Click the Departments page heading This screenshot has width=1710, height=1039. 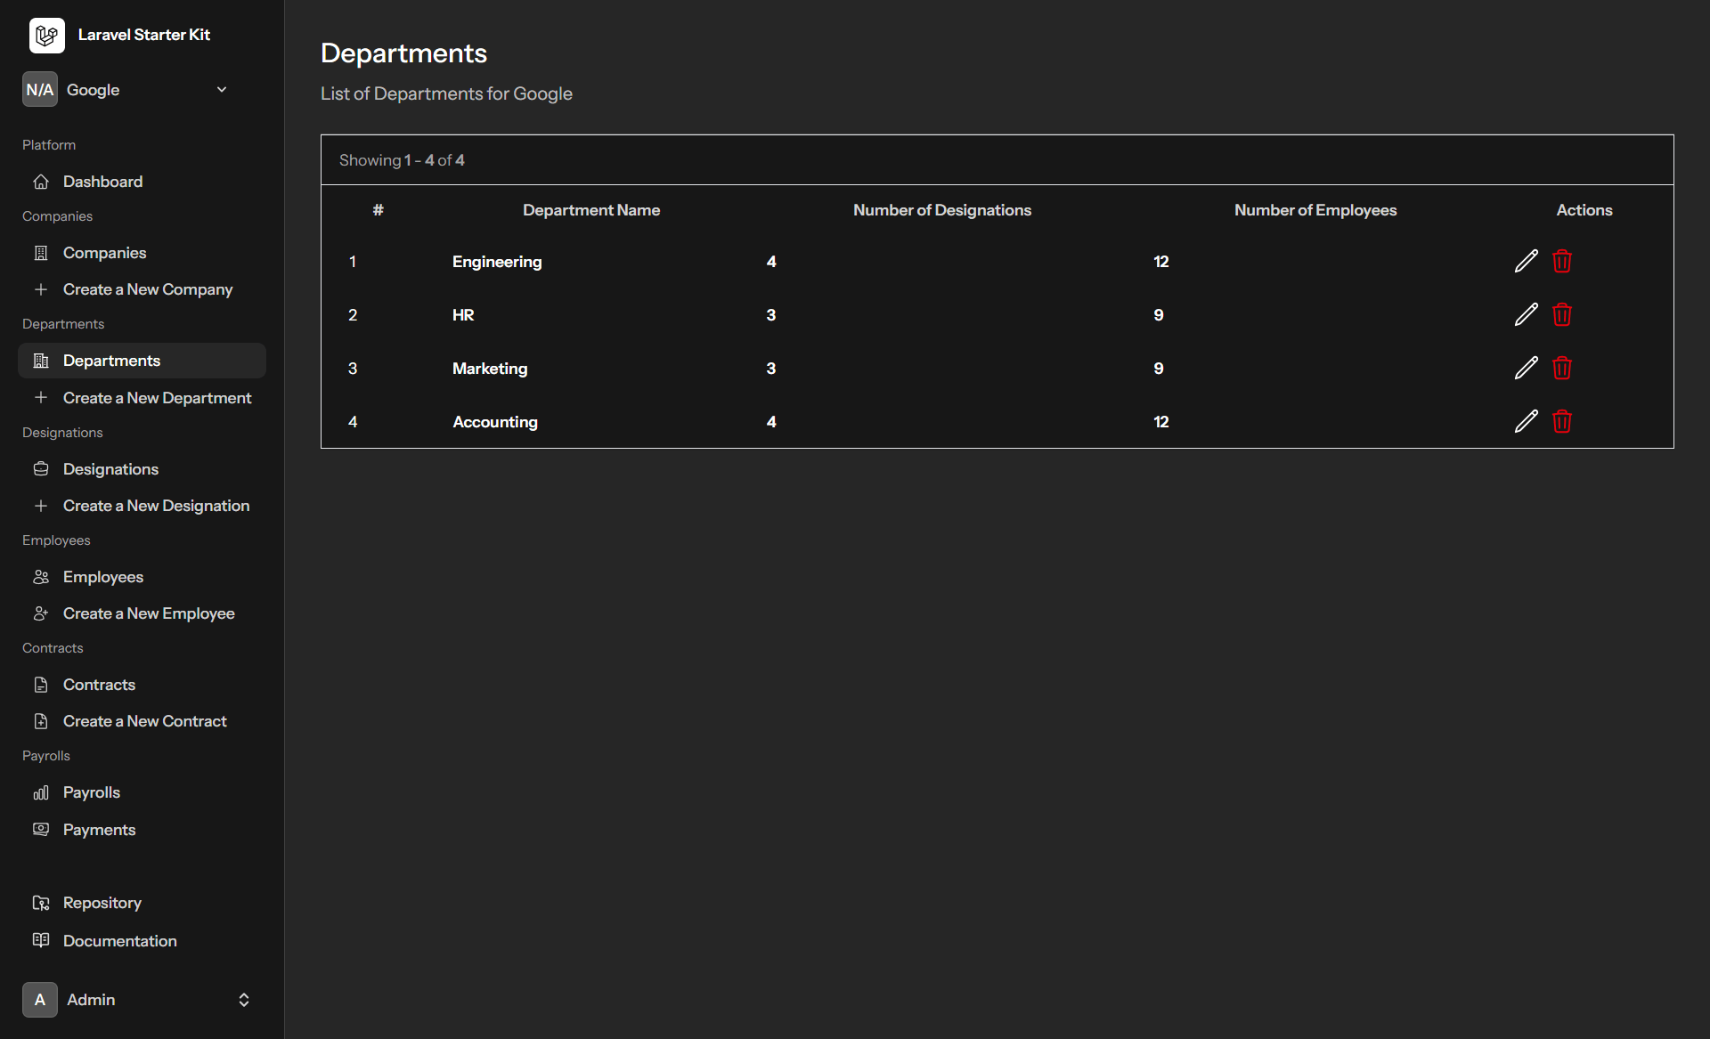click(x=403, y=53)
